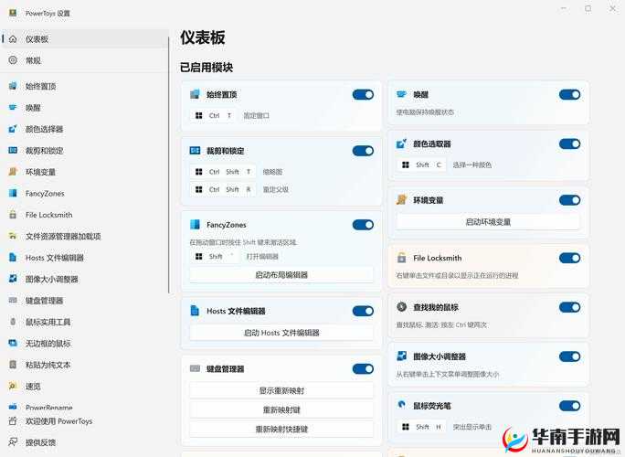Disable the 裁剪和锁定 module toggle
The height and width of the screenshot is (457, 625).
pos(363,151)
